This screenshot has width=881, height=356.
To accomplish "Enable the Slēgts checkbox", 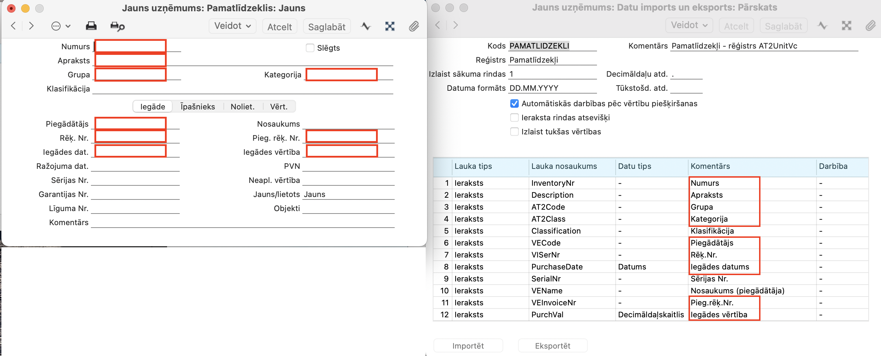I will pos(310,48).
